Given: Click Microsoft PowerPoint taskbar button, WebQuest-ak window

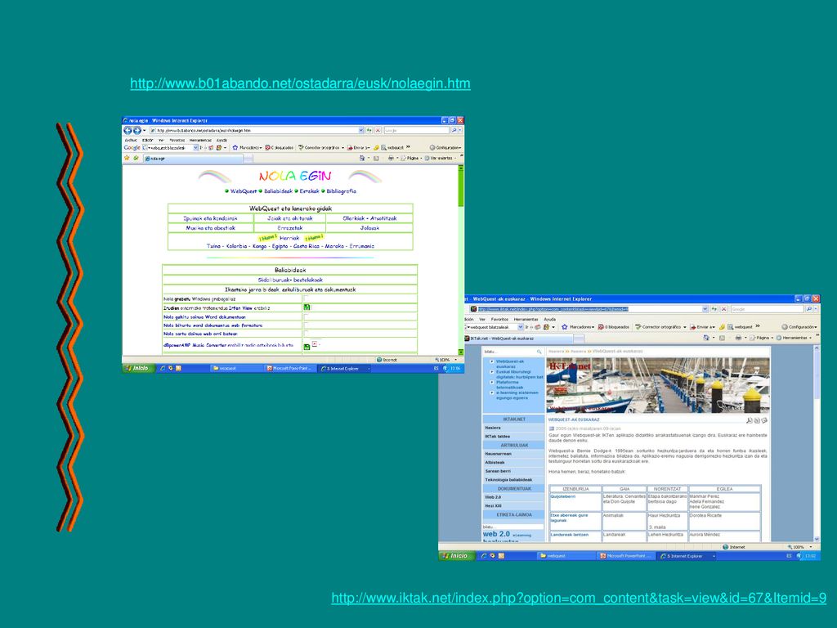Looking at the screenshot, I should [x=625, y=556].
